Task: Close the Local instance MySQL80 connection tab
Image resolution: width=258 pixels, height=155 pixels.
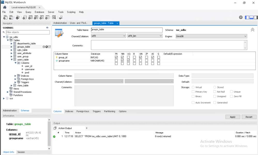Action: click(x=40, y=8)
